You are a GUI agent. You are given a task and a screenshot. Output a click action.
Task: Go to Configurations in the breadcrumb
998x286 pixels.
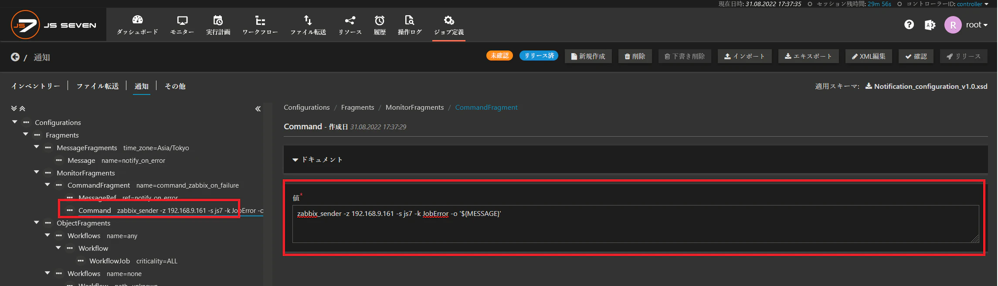pos(307,108)
